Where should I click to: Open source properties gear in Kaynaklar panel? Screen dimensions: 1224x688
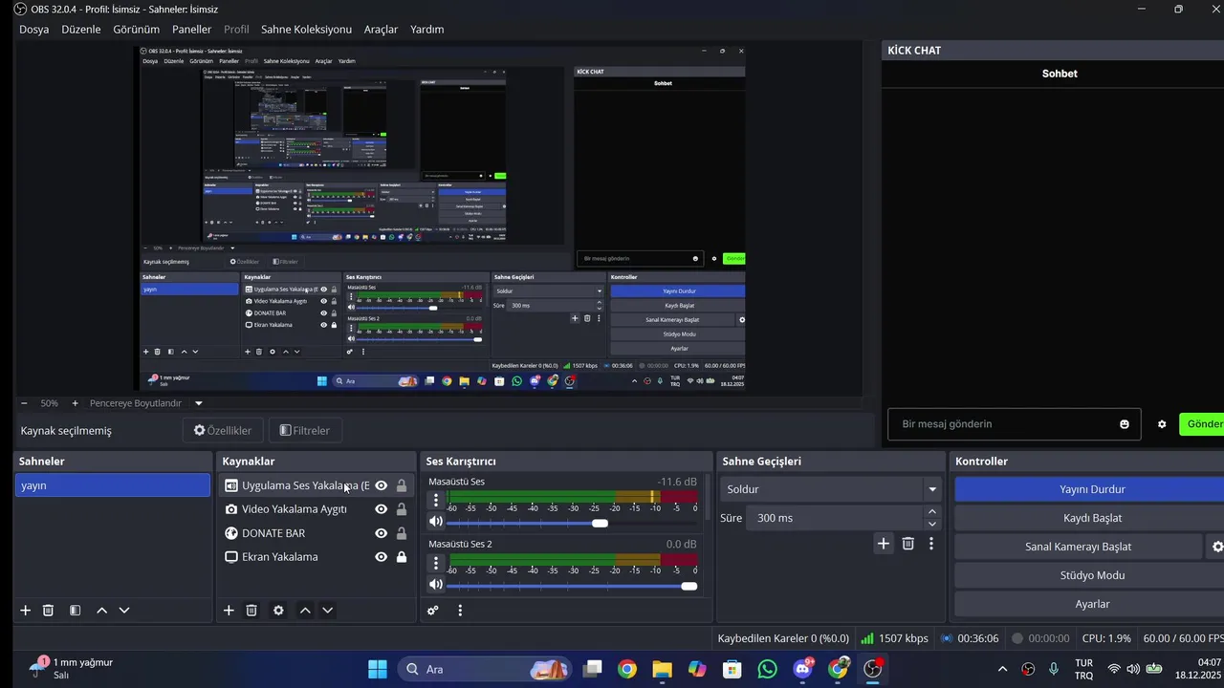pos(278,611)
